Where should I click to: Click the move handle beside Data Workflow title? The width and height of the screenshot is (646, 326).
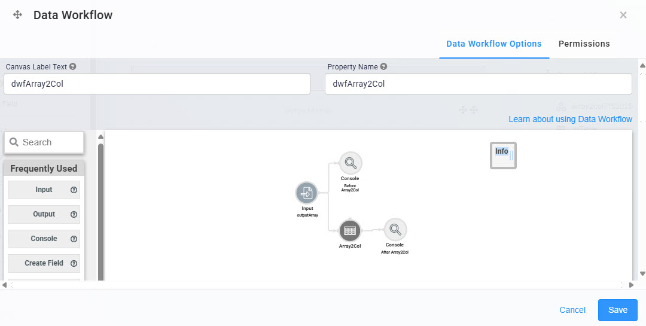(x=17, y=15)
